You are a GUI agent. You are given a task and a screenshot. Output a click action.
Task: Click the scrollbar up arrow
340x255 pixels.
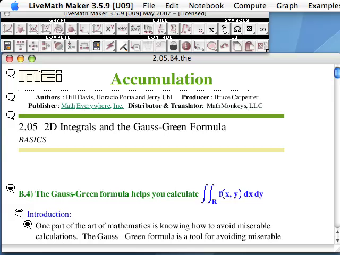click(x=337, y=232)
